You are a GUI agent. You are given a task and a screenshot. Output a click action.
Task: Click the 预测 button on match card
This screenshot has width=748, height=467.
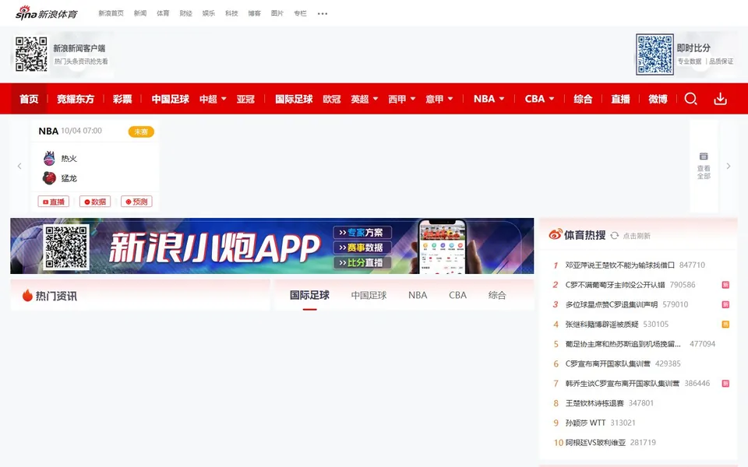(x=136, y=202)
